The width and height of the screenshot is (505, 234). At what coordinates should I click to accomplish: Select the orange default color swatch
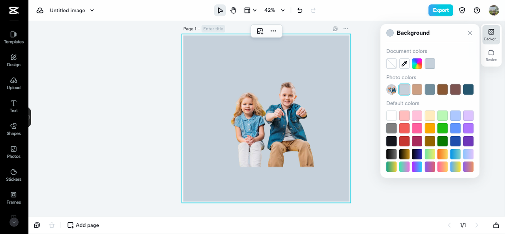click(x=430, y=128)
